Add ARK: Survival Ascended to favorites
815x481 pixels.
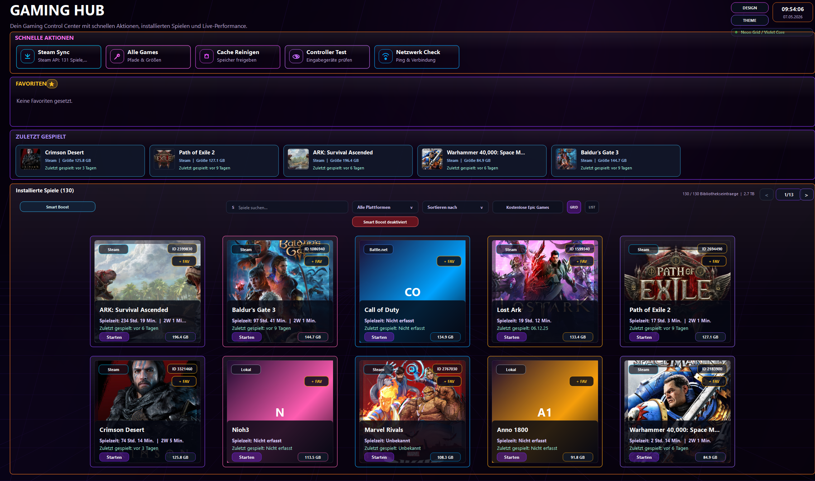[x=184, y=261]
